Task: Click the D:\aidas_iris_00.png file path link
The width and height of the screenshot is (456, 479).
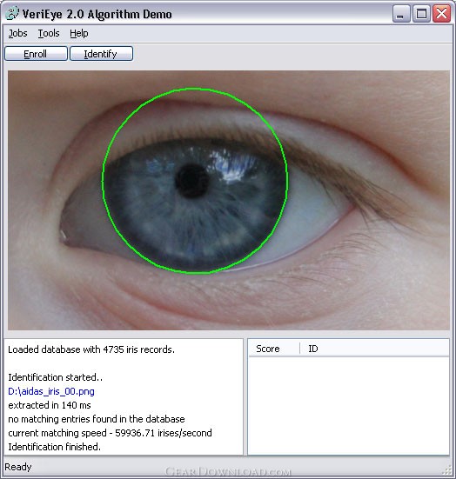Action: [51, 391]
